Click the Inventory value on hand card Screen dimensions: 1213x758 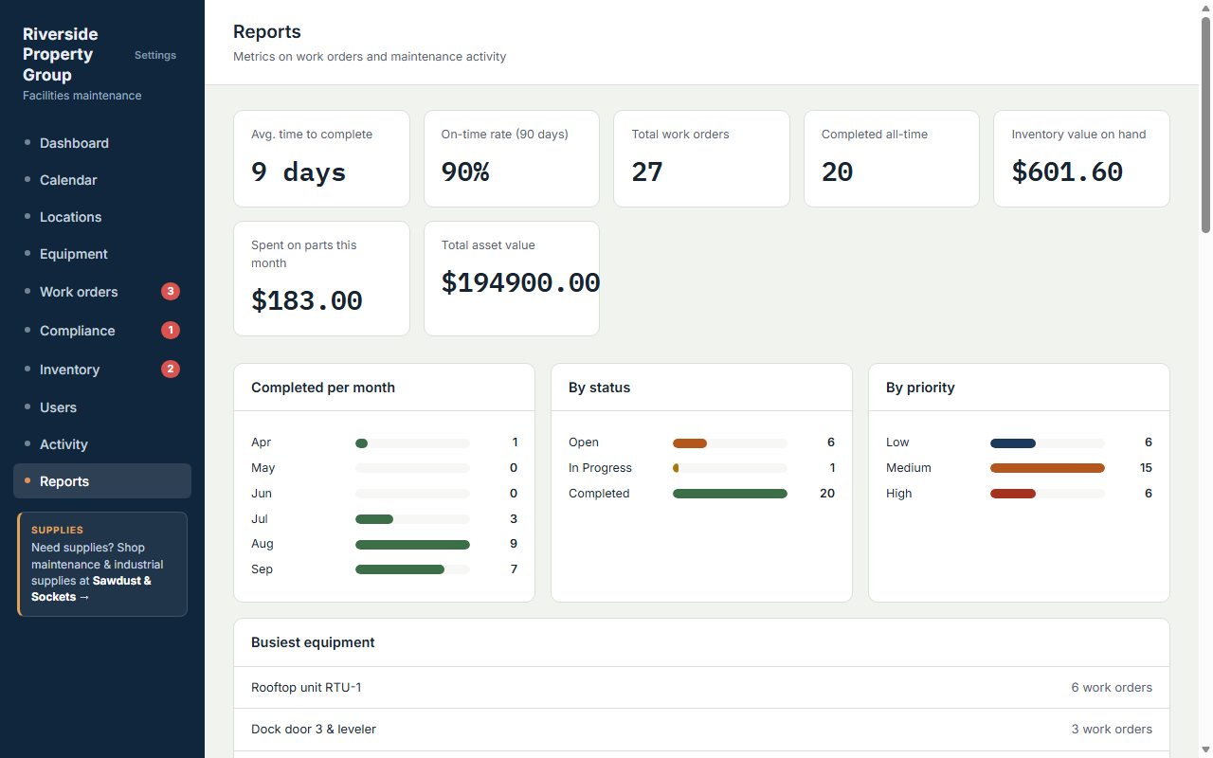pos(1081,158)
